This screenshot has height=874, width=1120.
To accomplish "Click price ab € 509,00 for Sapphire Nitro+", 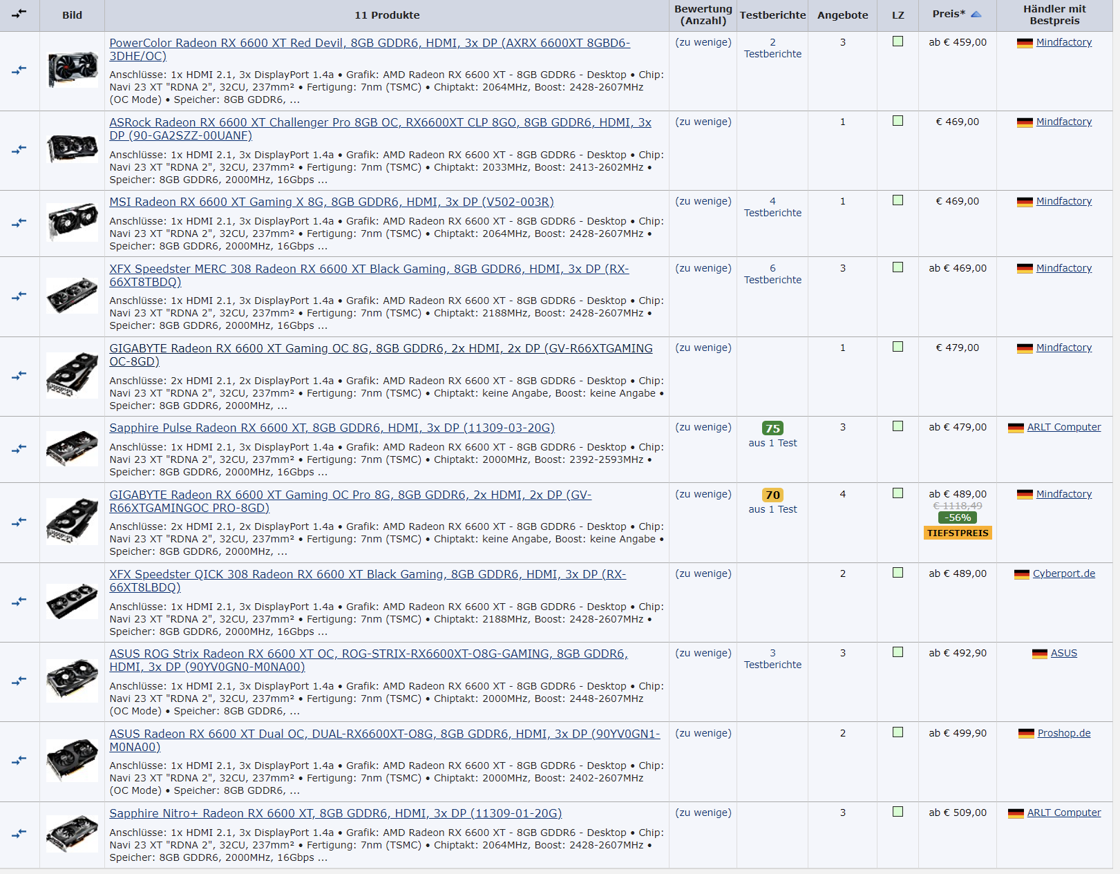I will pyautogui.click(x=958, y=813).
